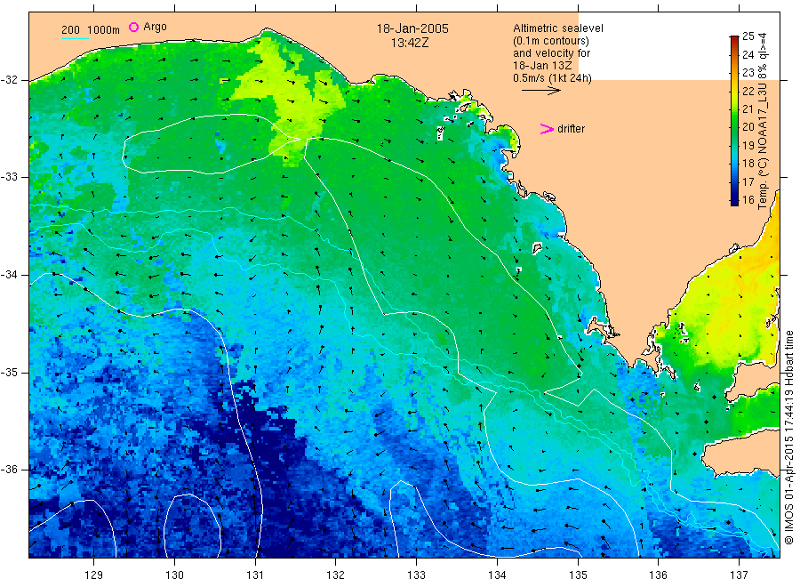This screenshot has height=587, width=800.
Task: Click the '-32' latitude axis label
Action: point(8,80)
